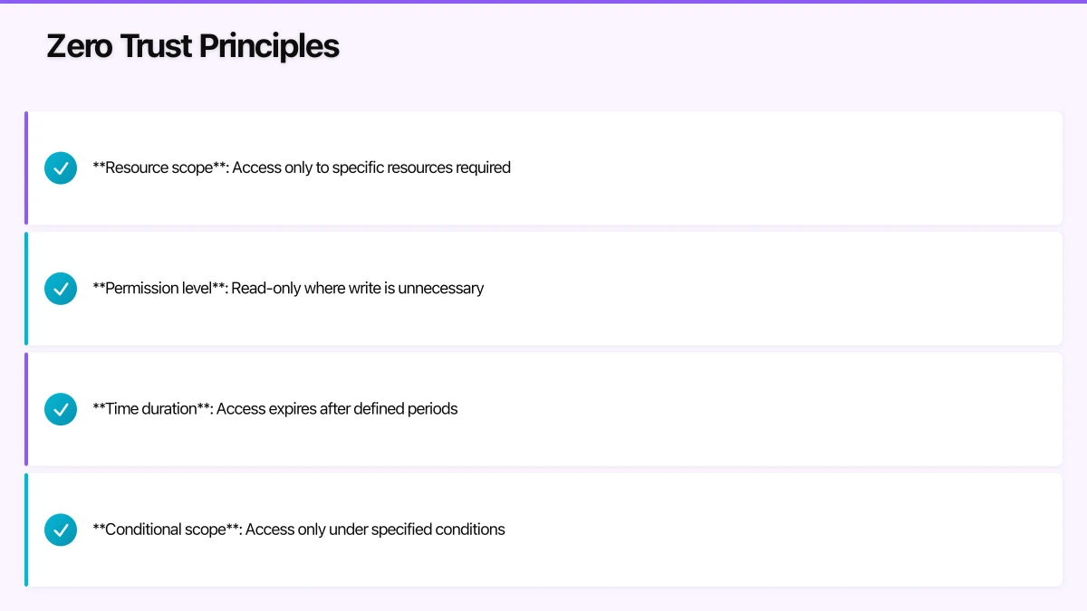Select "Access only under specified conditions" text
1087x611 pixels.
(375, 530)
